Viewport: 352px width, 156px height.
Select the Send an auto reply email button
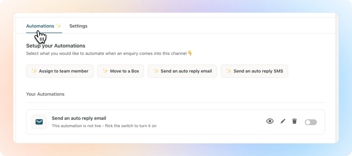click(x=182, y=71)
